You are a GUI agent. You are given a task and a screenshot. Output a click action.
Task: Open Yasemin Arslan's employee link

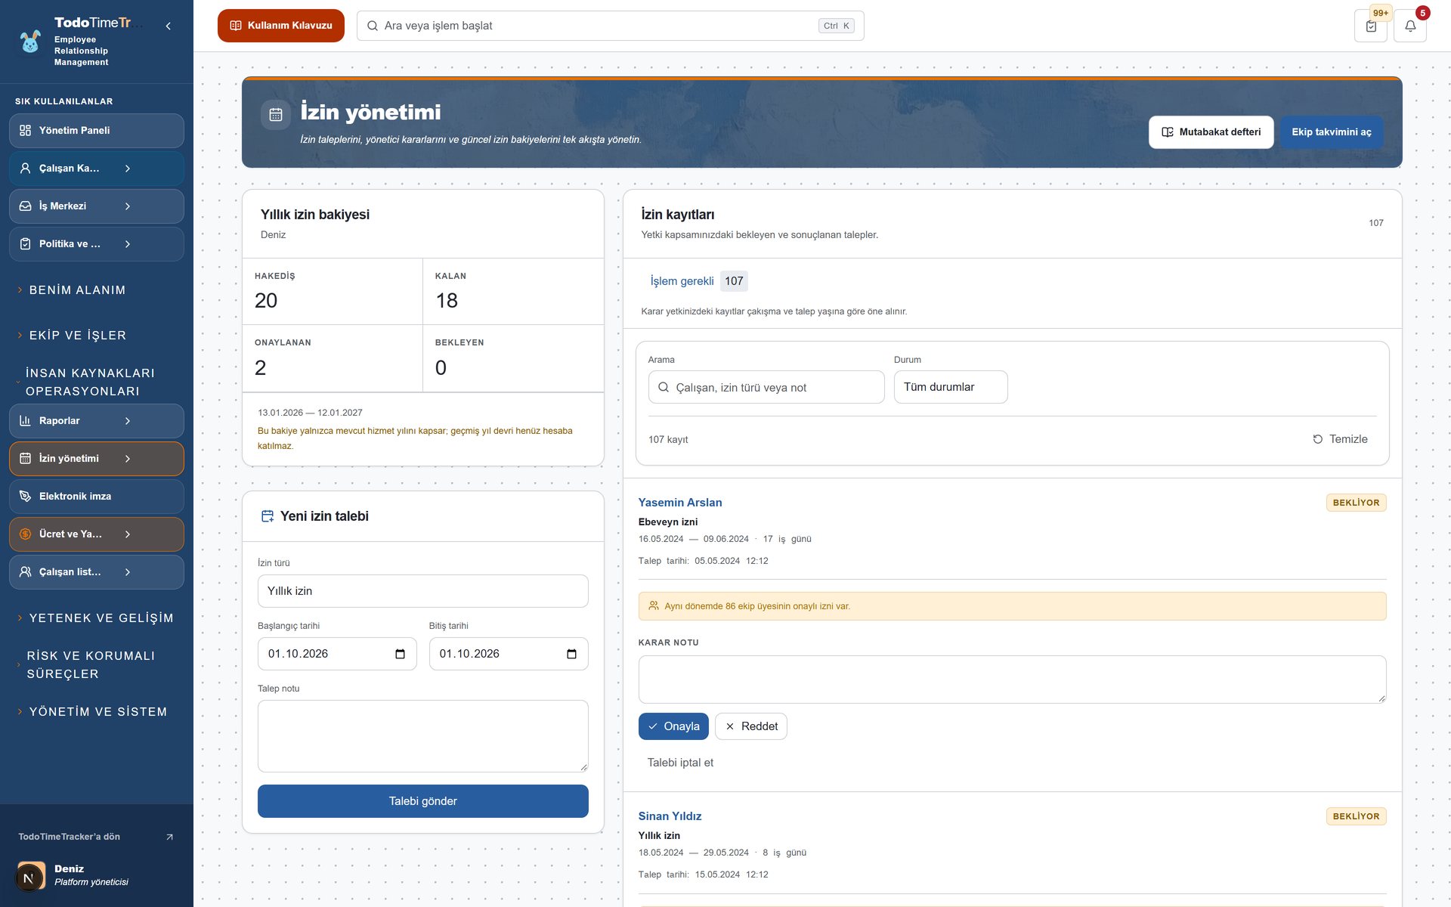679,503
